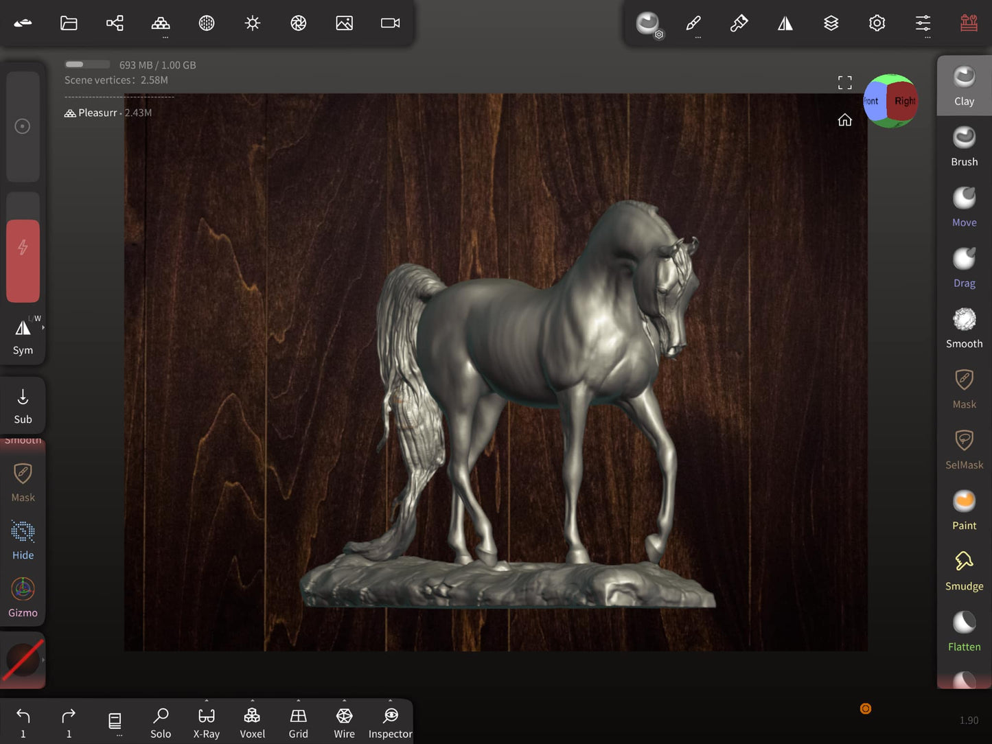Click the 1.90 version number

[969, 720]
